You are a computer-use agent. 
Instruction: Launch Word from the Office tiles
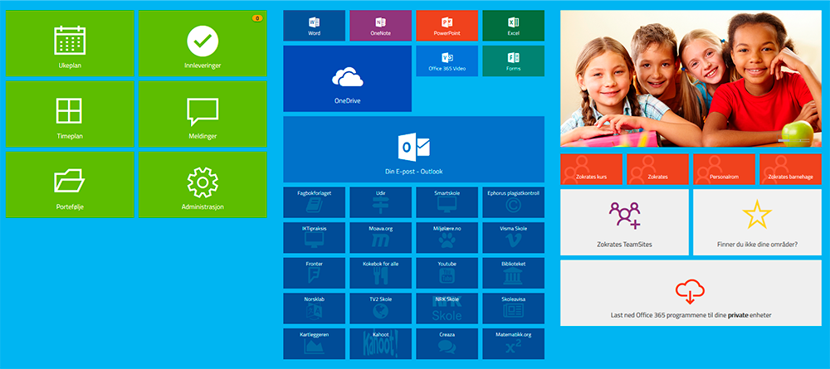tap(314, 26)
